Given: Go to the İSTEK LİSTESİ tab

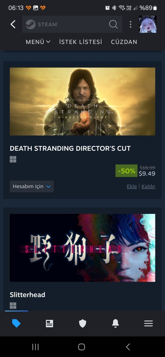Looking at the screenshot, I should click(81, 42).
